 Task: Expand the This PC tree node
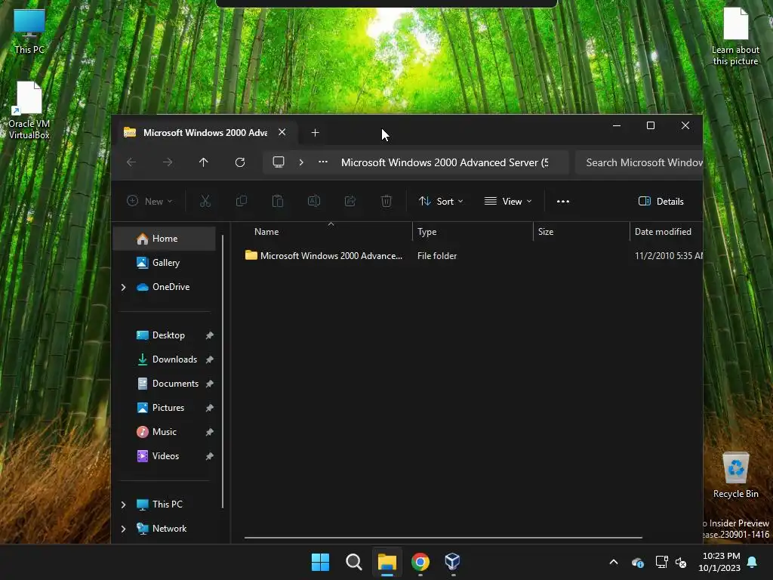click(x=123, y=504)
